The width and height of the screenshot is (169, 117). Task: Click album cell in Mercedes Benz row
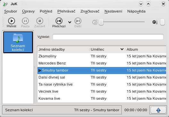click(x=146, y=63)
